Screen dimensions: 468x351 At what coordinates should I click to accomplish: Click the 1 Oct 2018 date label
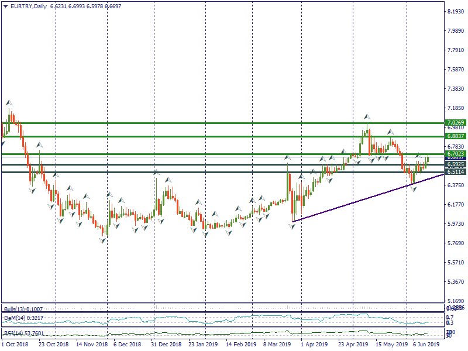click(15, 345)
